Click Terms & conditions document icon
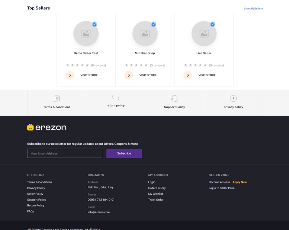The height and width of the screenshot is (230, 289). click(x=57, y=99)
